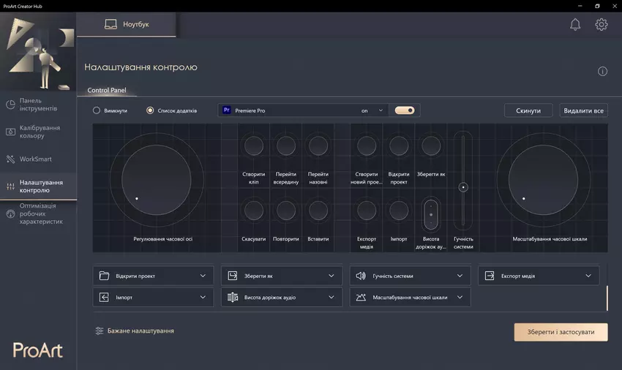
Task: Click the large 'Регулювання часової осі' dial
Action: pos(156,179)
